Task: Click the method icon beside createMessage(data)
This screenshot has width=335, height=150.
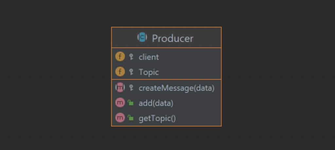Action: pos(120,88)
